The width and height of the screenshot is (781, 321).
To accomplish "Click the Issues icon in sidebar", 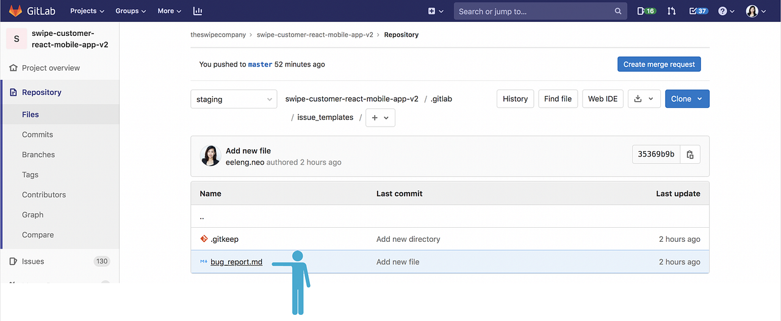I will click(13, 261).
